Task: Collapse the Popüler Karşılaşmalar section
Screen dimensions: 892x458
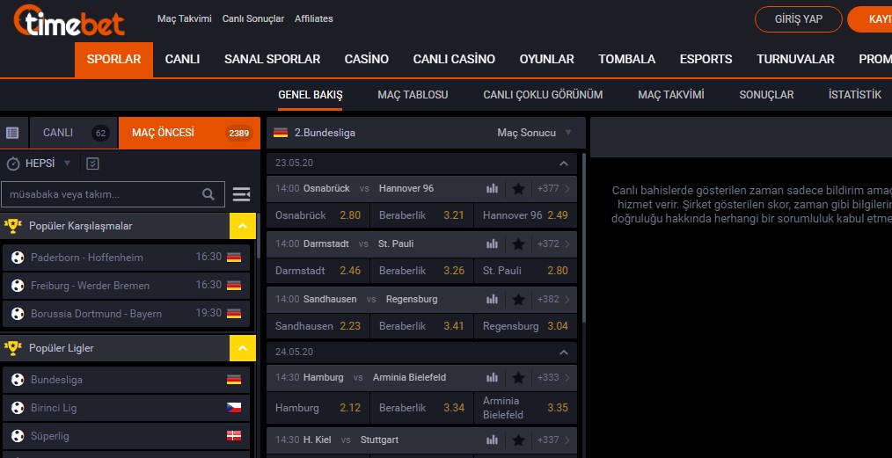Action: (243, 226)
